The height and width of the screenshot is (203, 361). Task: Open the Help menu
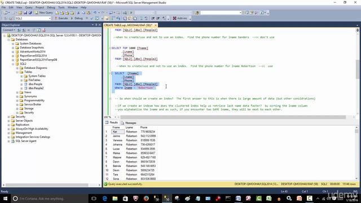click(83, 7)
